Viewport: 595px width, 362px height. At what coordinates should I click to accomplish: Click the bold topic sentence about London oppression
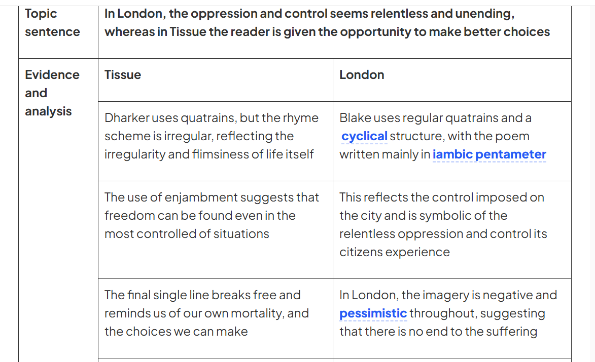click(x=327, y=23)
